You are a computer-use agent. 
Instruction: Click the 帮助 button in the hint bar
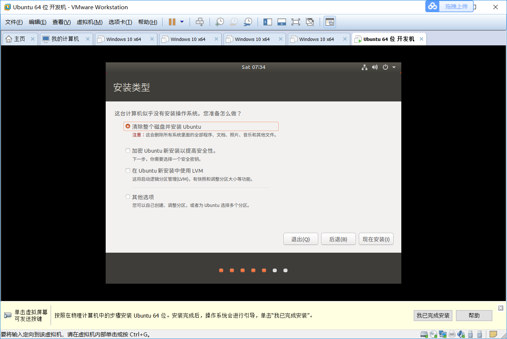pos(474,315)
